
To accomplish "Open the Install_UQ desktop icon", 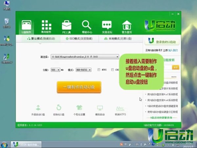I will (7, 41).
